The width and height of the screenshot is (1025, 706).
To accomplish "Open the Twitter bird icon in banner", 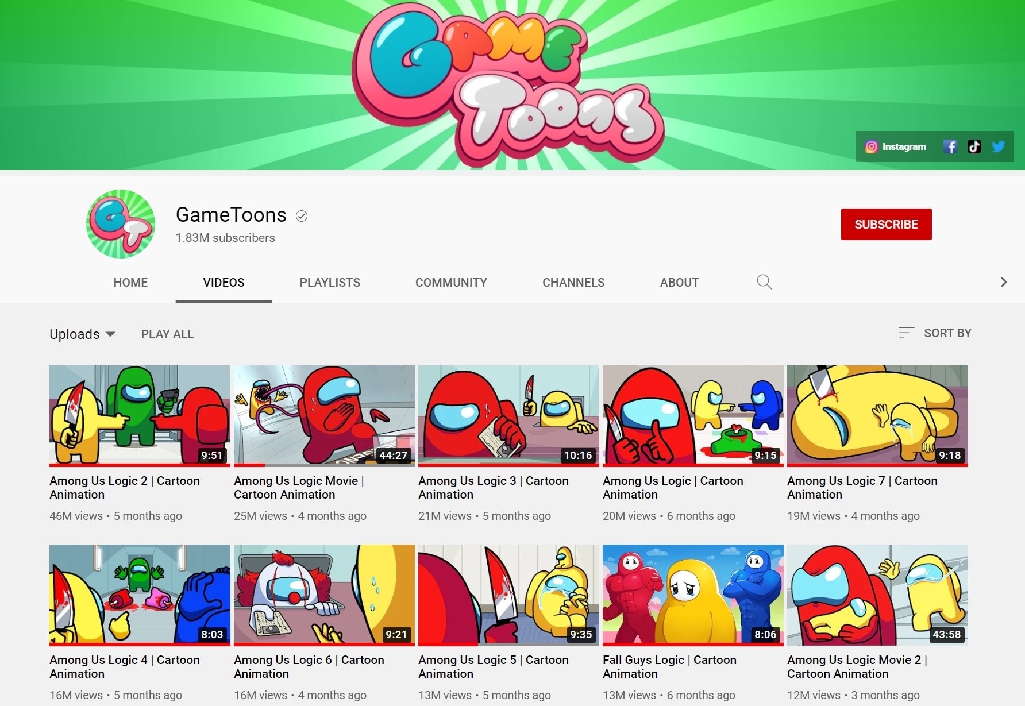I will pyautogui.click(x=999, y=146).
